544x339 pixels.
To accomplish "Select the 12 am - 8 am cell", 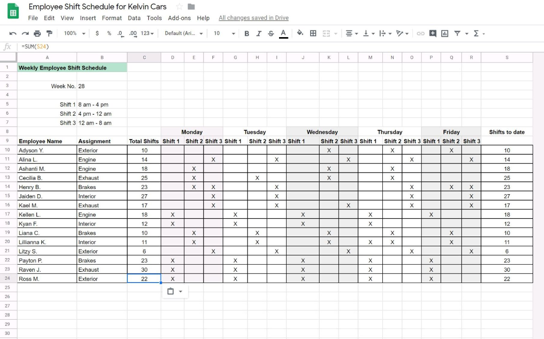I will [x=102, y=123].
